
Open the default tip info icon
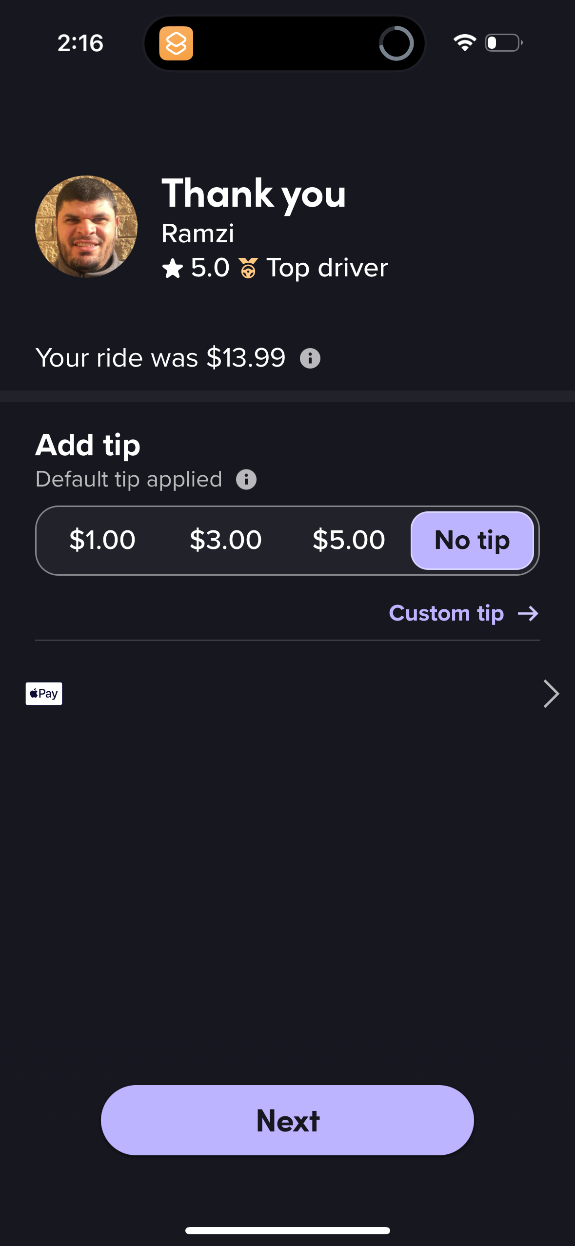click(247, 479)
